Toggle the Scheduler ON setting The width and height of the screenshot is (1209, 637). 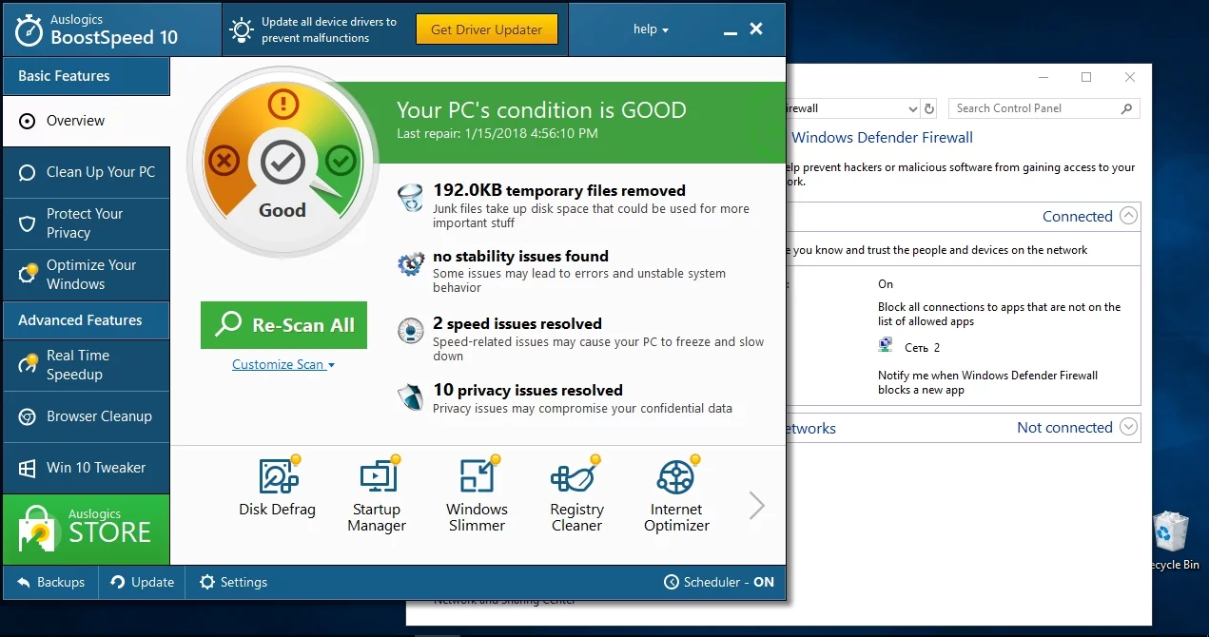pyautogui.click(x=719, y=582)
